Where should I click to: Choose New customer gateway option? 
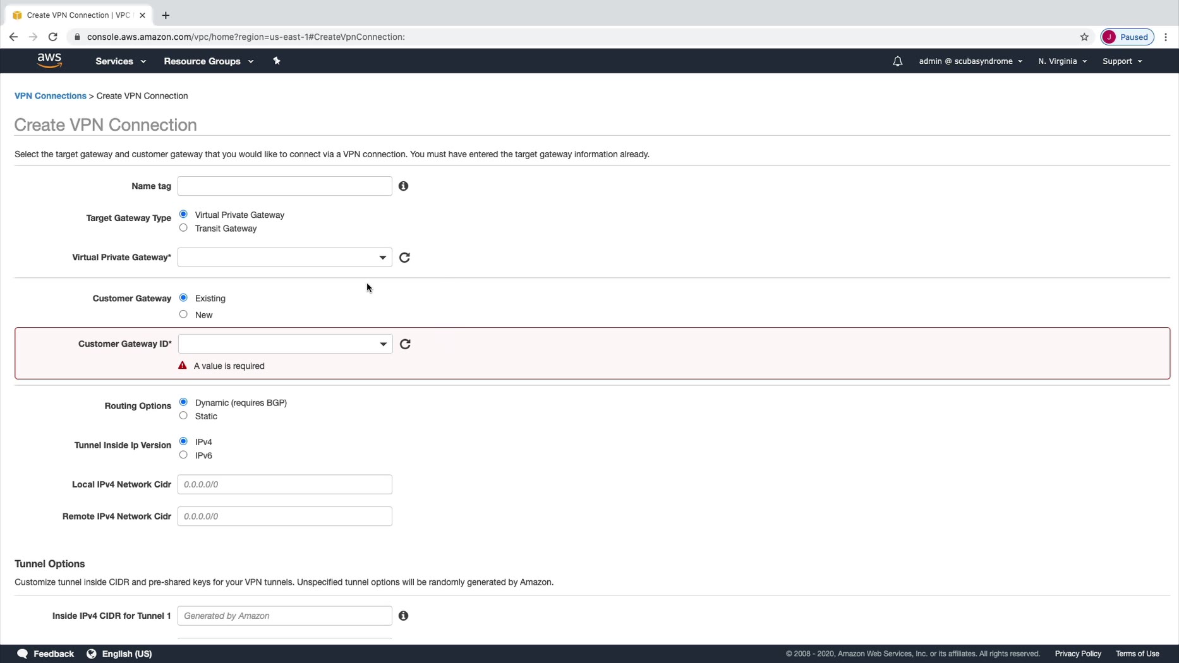183,314
